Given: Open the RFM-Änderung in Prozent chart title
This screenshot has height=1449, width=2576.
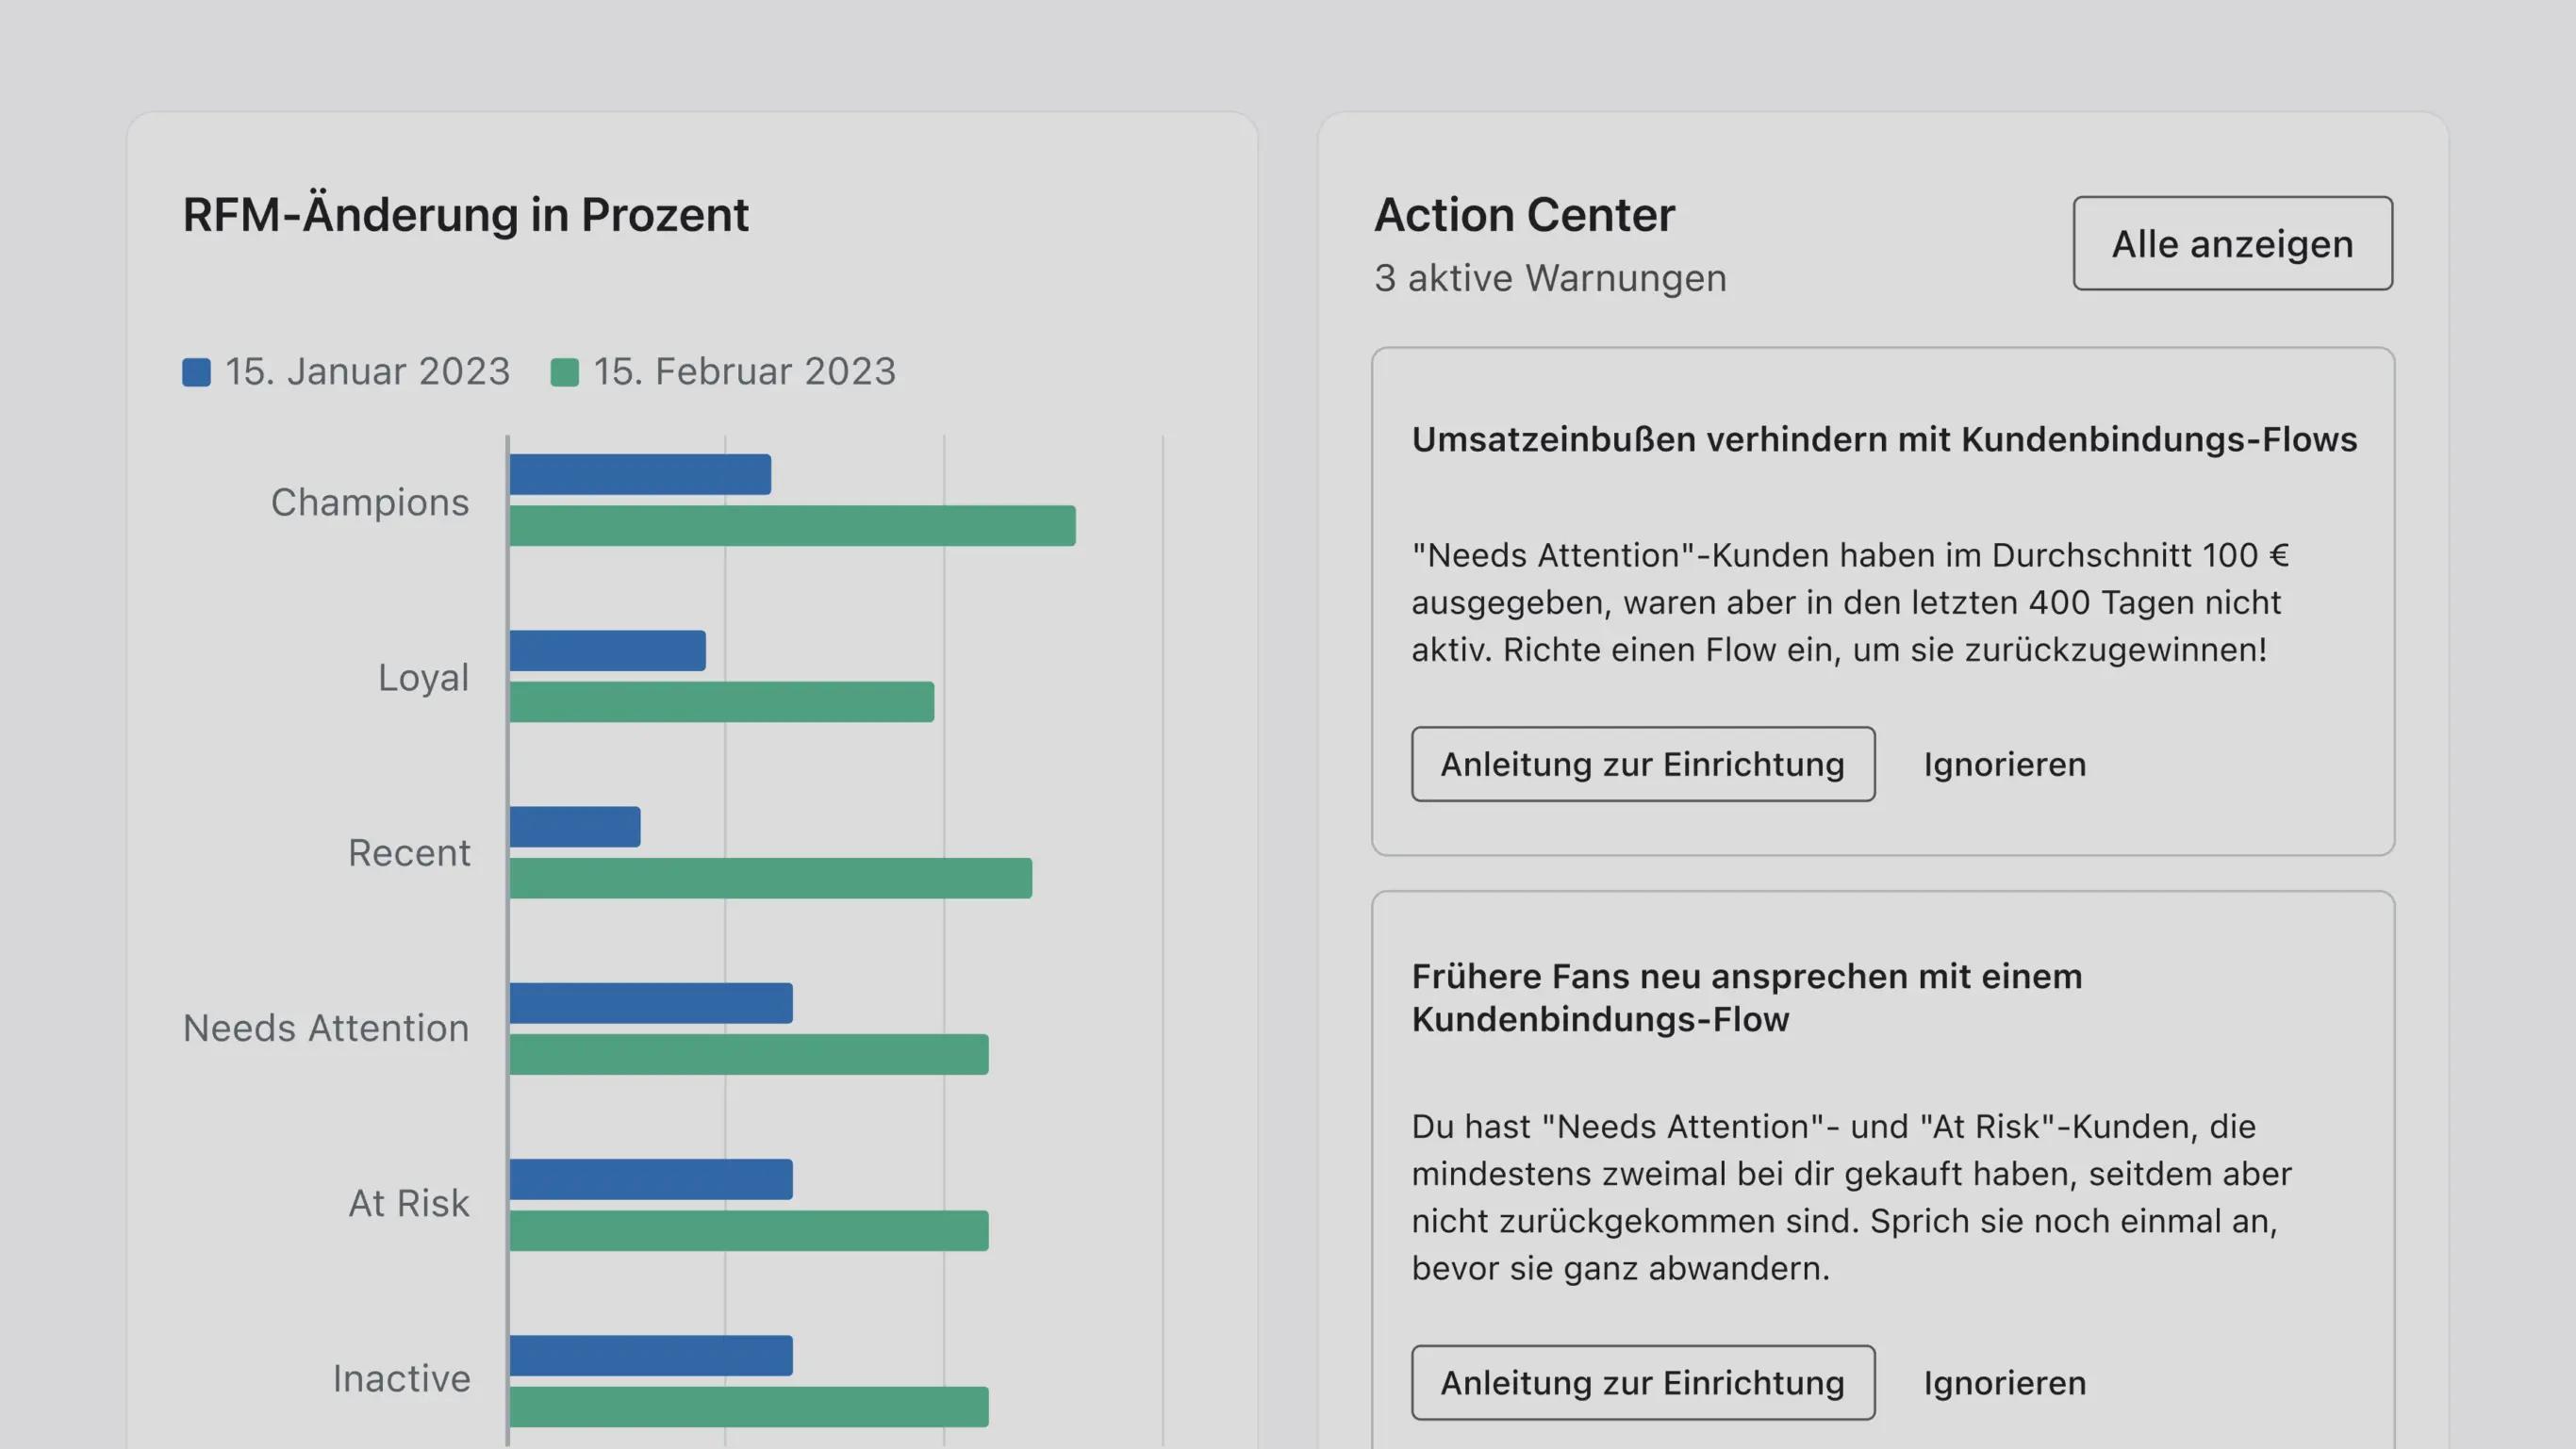Looking at the screenshot, I should tap(464, 213).
